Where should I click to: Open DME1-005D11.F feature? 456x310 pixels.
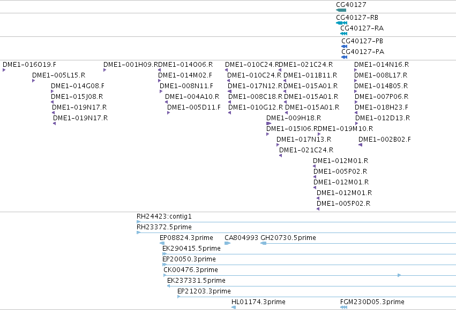click(194, 107)
